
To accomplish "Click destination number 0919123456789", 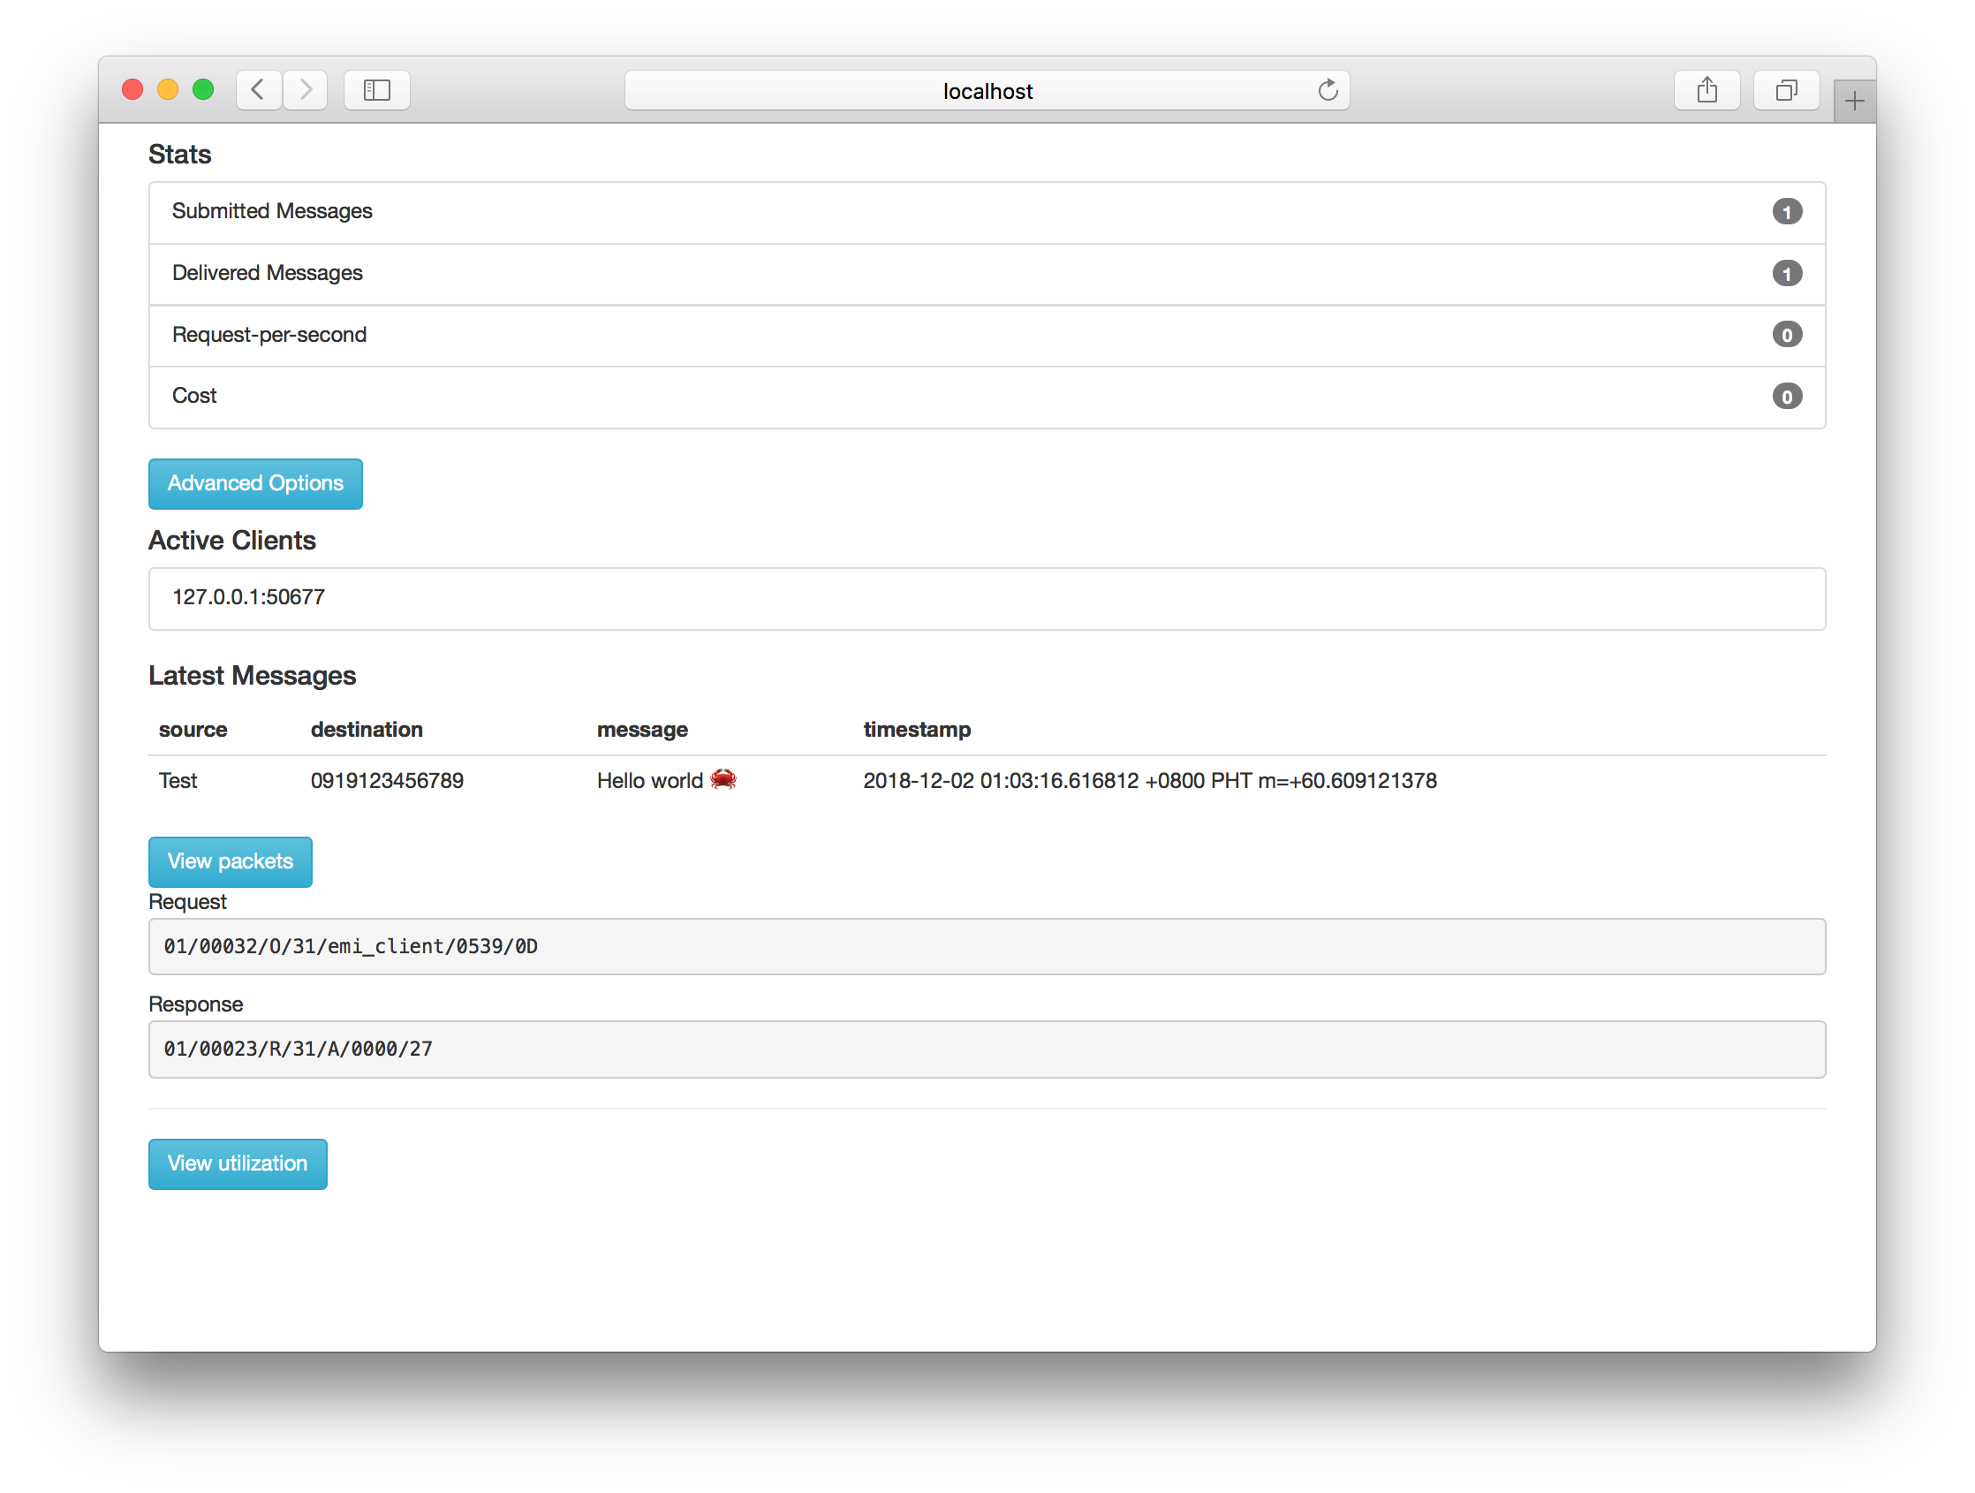I will (x=387, y=780).
